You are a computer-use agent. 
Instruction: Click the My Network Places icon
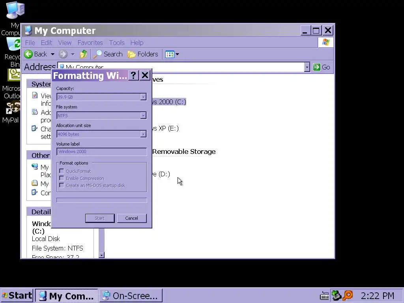35,166
